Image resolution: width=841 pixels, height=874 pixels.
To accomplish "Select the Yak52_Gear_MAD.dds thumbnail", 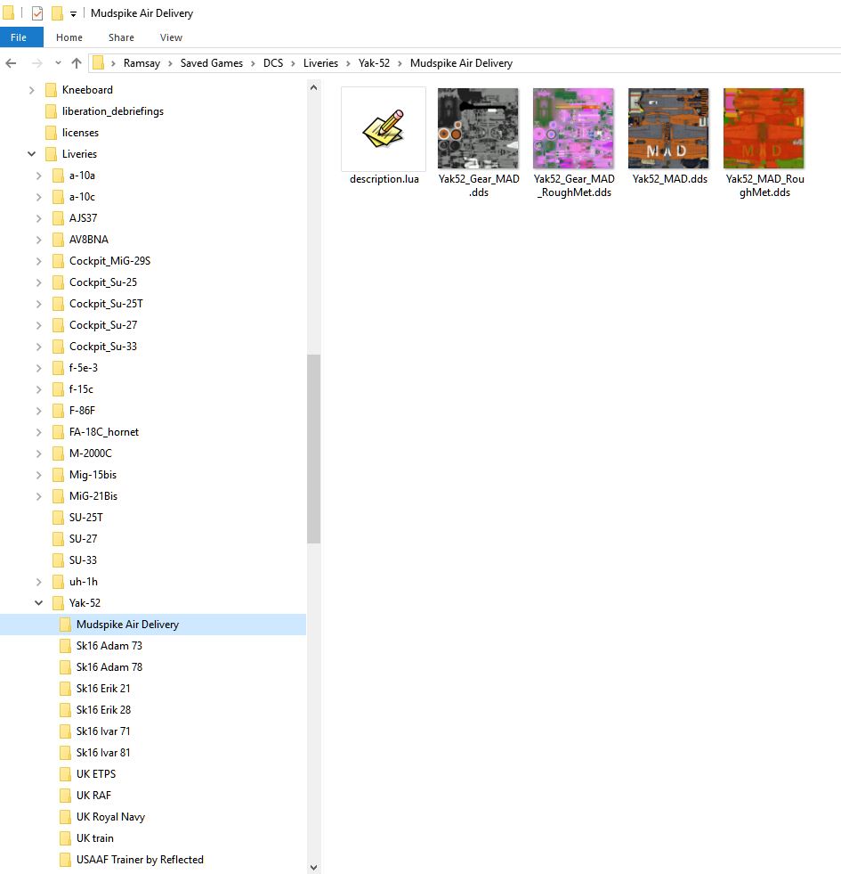I will tap(478, 128).
